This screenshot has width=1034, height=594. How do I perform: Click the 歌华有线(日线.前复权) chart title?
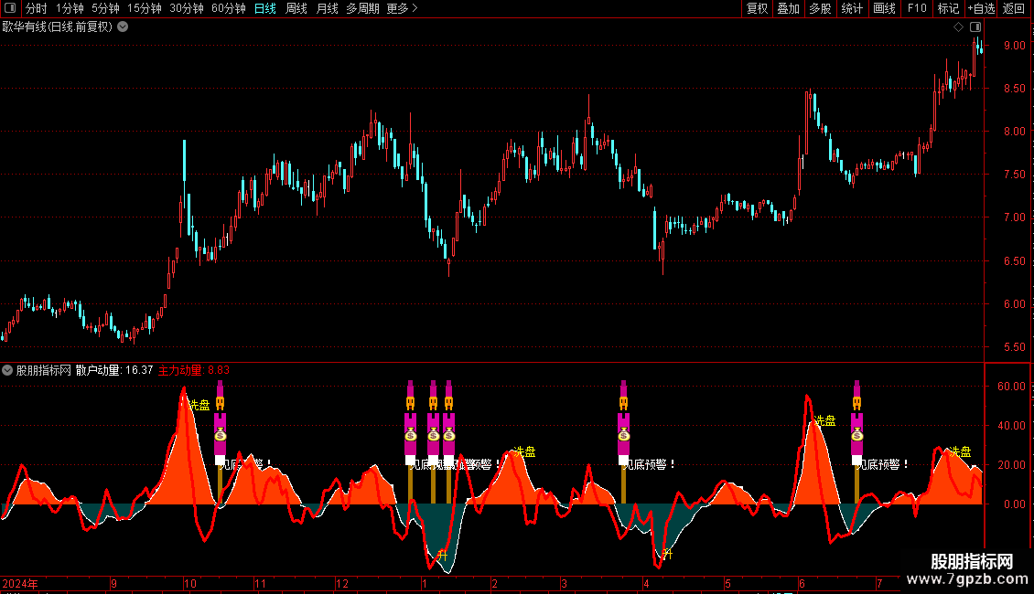coord(58,27)
